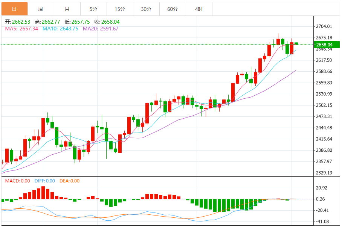Screen dimensions: 342x226
Task: Switch to the 月 monthly tab
Action: pyautogui.click(x=67, y=9)
